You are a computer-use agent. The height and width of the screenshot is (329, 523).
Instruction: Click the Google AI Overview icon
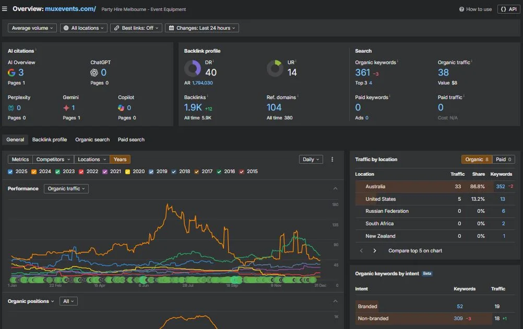click(11, 72)
